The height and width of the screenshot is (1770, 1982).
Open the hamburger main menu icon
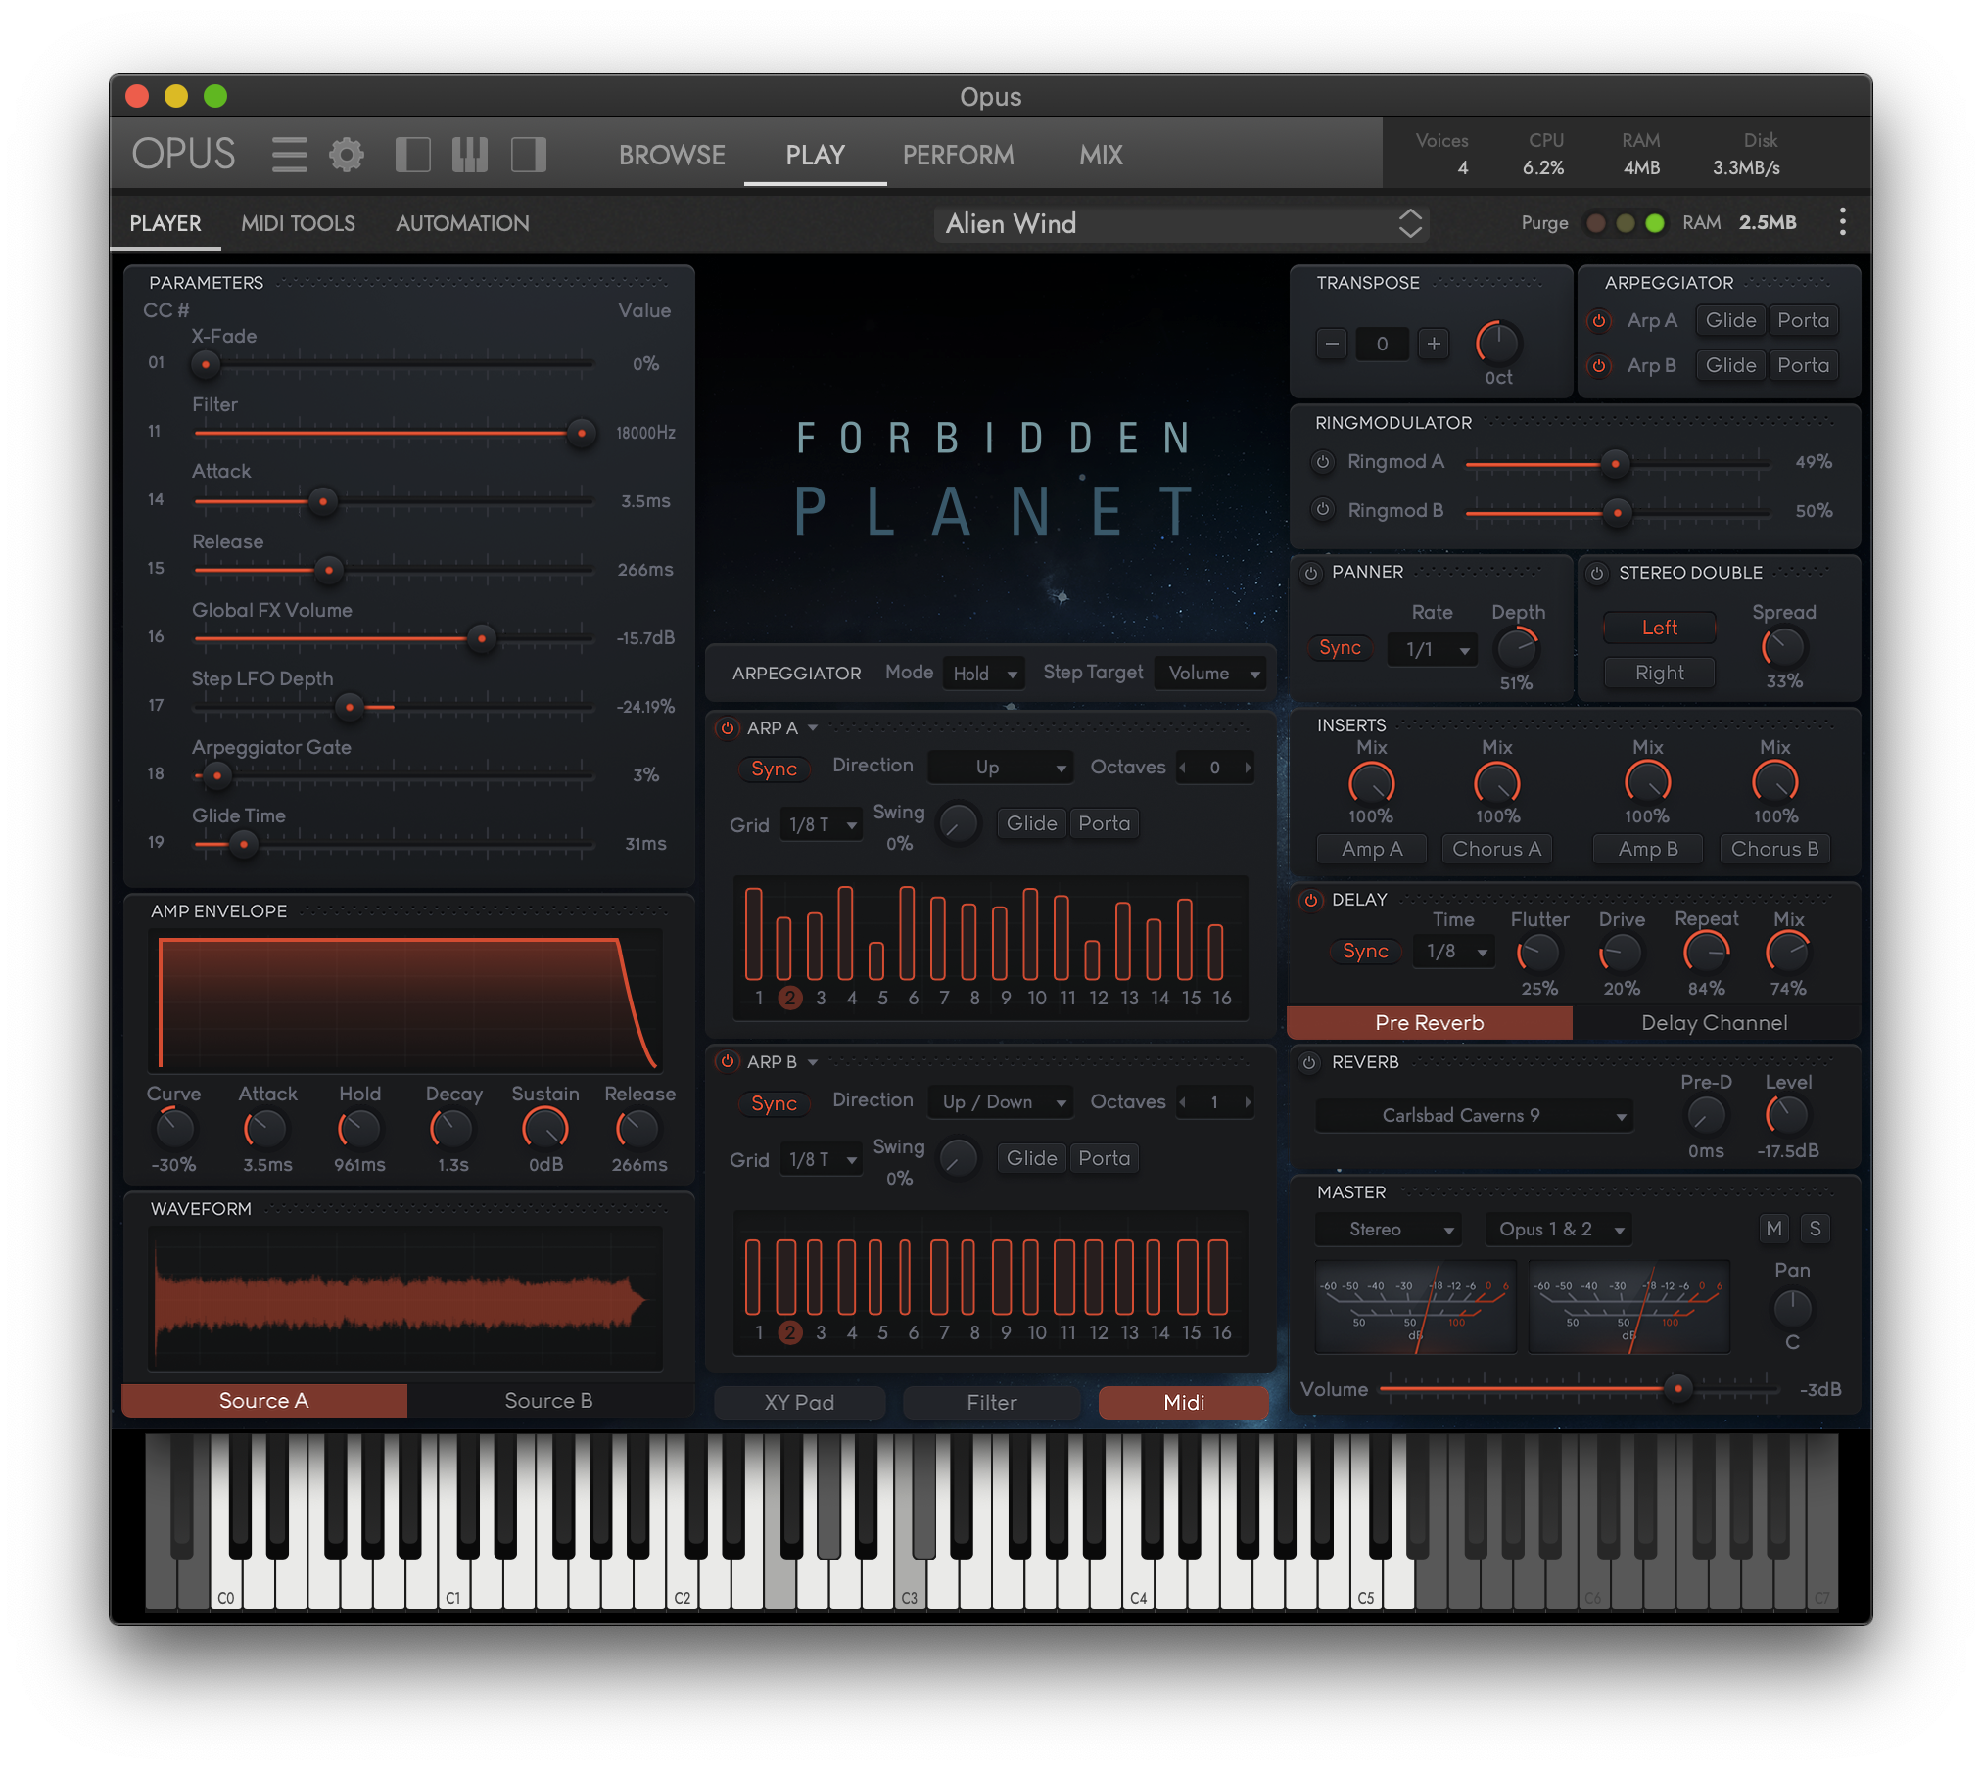click(289, 155)
